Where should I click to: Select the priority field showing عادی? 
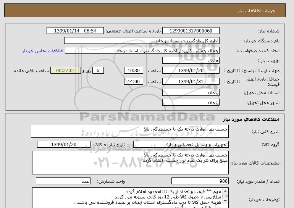pos(191,61)
